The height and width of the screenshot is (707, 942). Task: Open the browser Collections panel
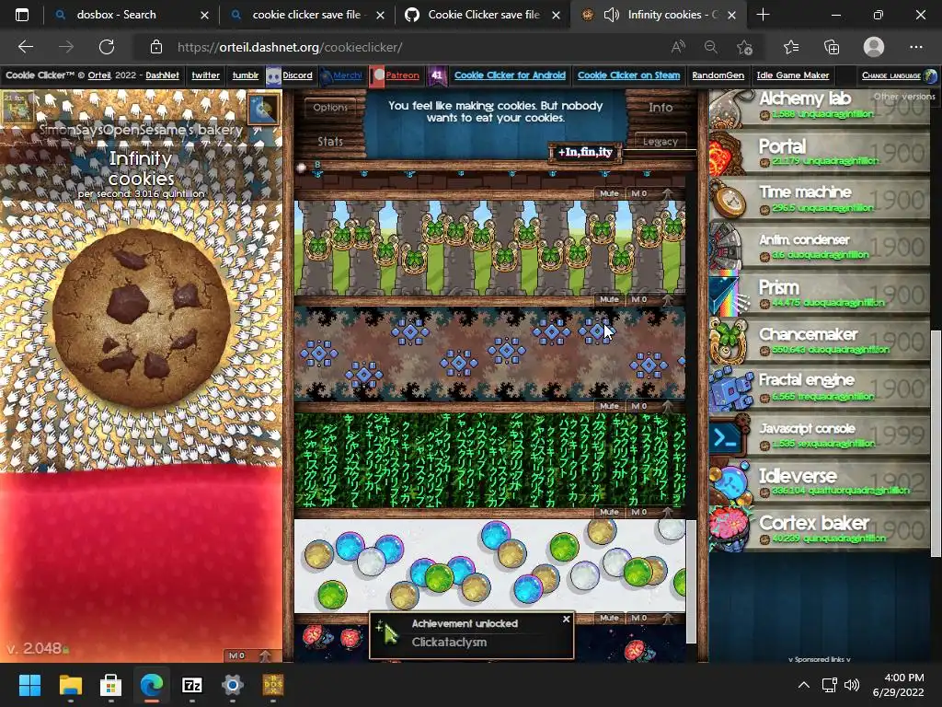pos(832,47)
